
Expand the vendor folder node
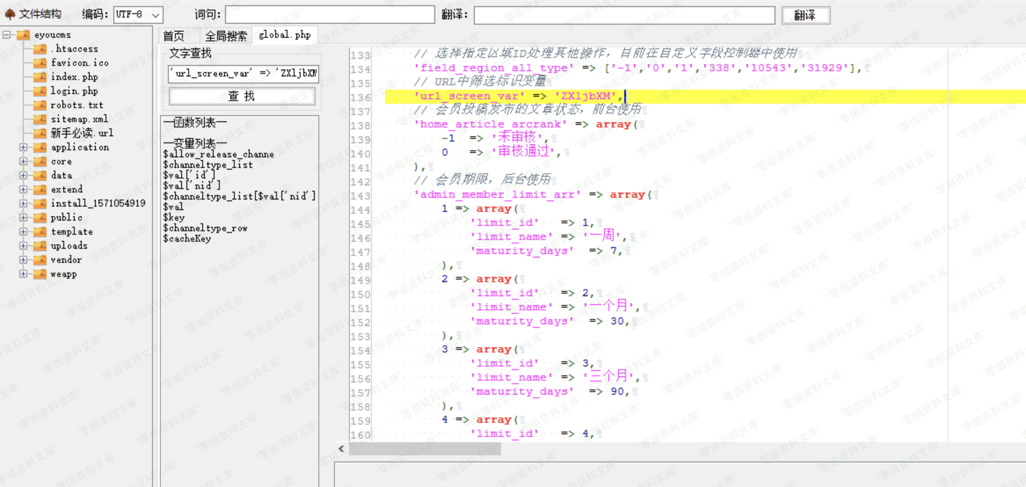point(23,260)
